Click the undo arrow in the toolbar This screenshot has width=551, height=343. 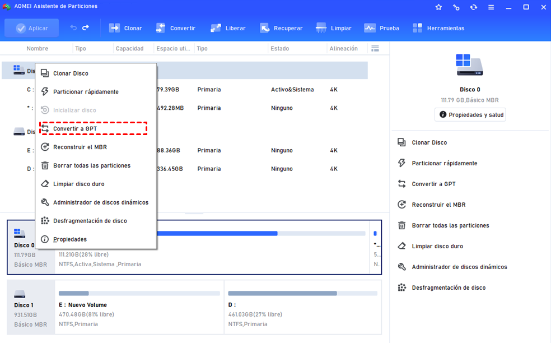click(x=73, y=28)
